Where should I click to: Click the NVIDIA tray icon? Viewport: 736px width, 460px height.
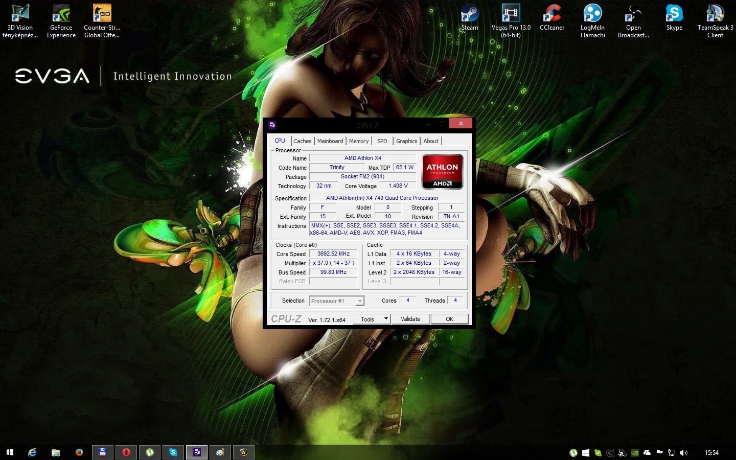tap(635, 452)
